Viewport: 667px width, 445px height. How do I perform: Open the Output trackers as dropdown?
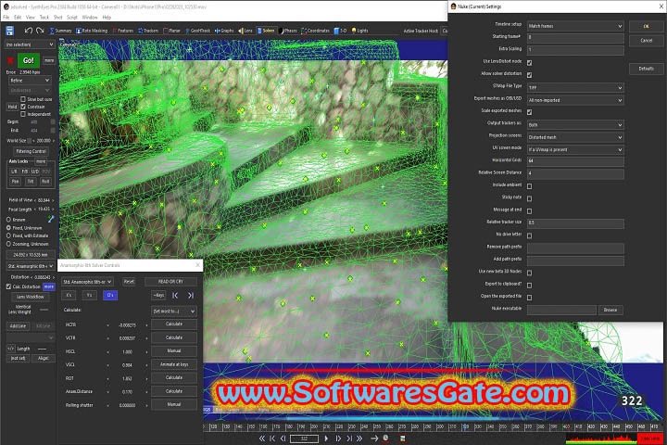tap(575, 125)
